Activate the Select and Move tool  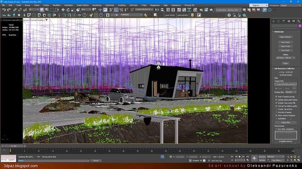(x=63, y=10)
